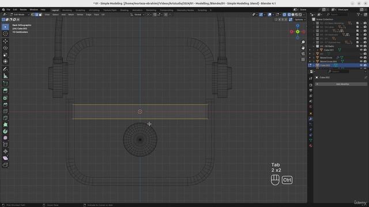This screenshot has height=207, width=369.
Task: Switch to solid viewport shading
Action: (x=293, y=14)
